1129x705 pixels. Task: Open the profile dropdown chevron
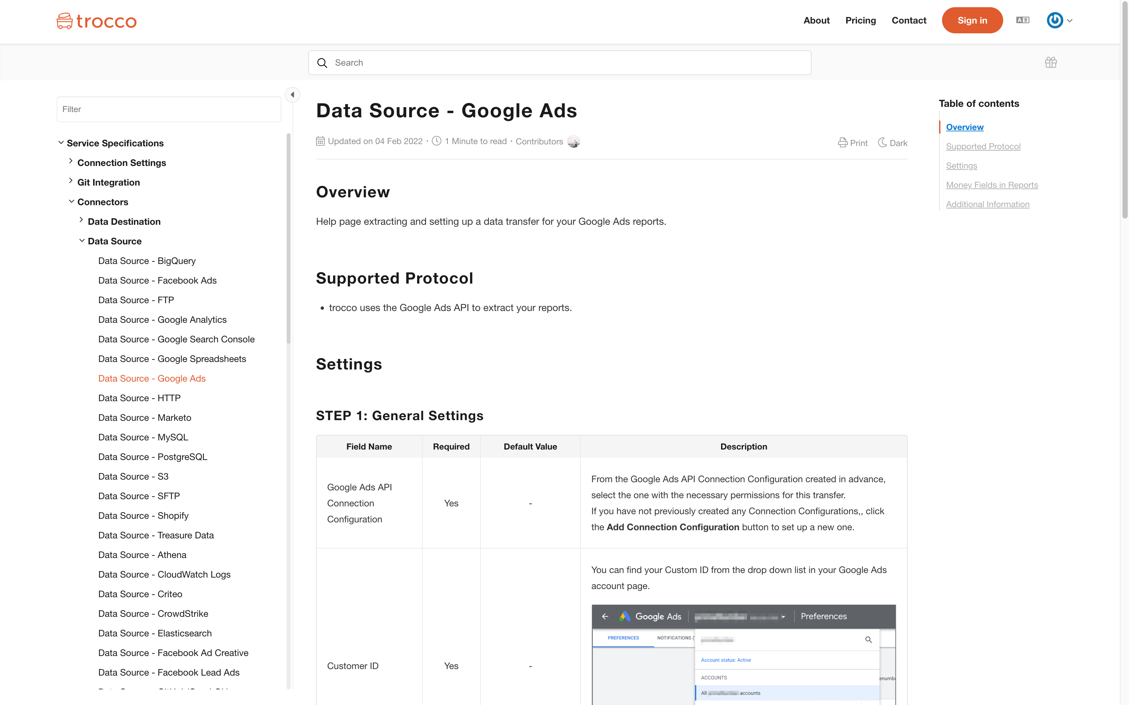coord(1070,21)
